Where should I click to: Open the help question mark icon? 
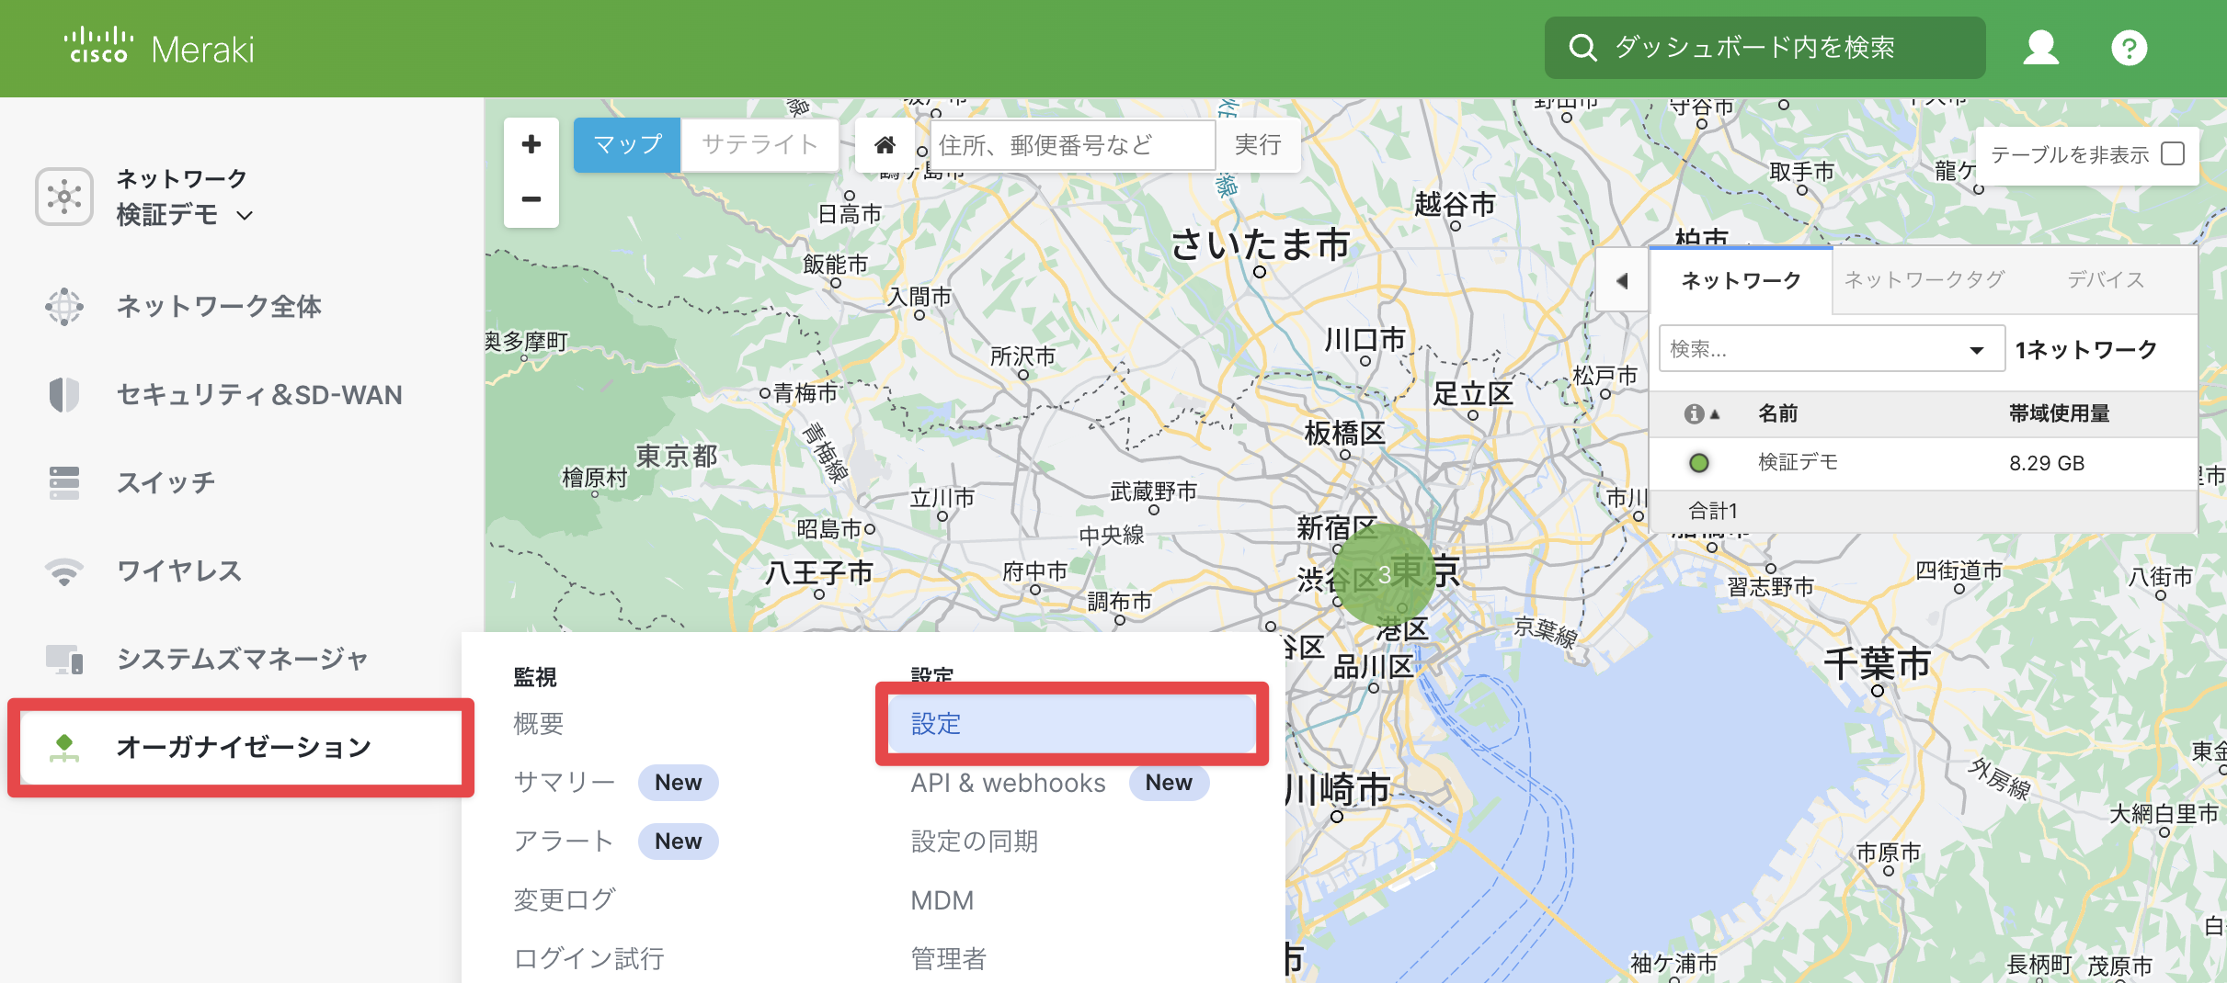click(x=2129, y=48)
